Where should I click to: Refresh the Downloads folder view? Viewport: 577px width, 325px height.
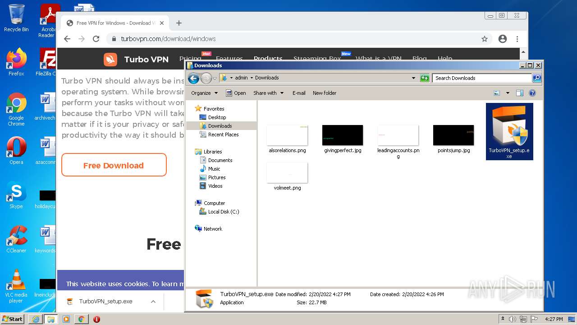point(425,78)
